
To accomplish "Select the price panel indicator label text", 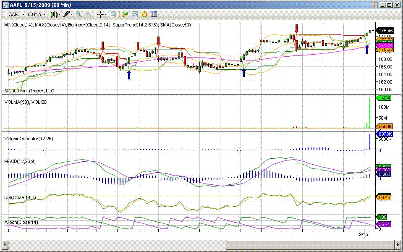I will [98, 25].
